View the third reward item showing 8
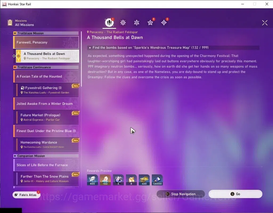273x213 pixels. pos(119,180)
